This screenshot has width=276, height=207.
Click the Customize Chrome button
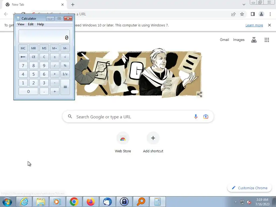(x=250, y=188)
